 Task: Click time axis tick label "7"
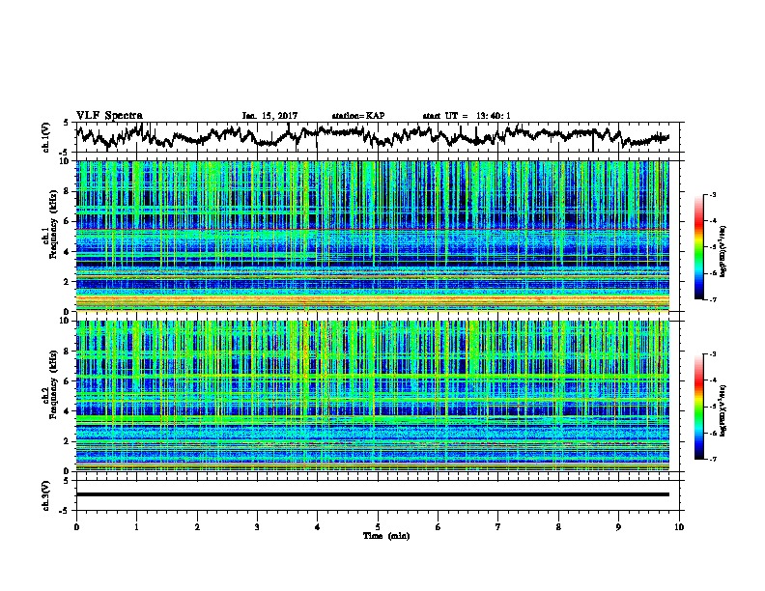tap(498, 527)
